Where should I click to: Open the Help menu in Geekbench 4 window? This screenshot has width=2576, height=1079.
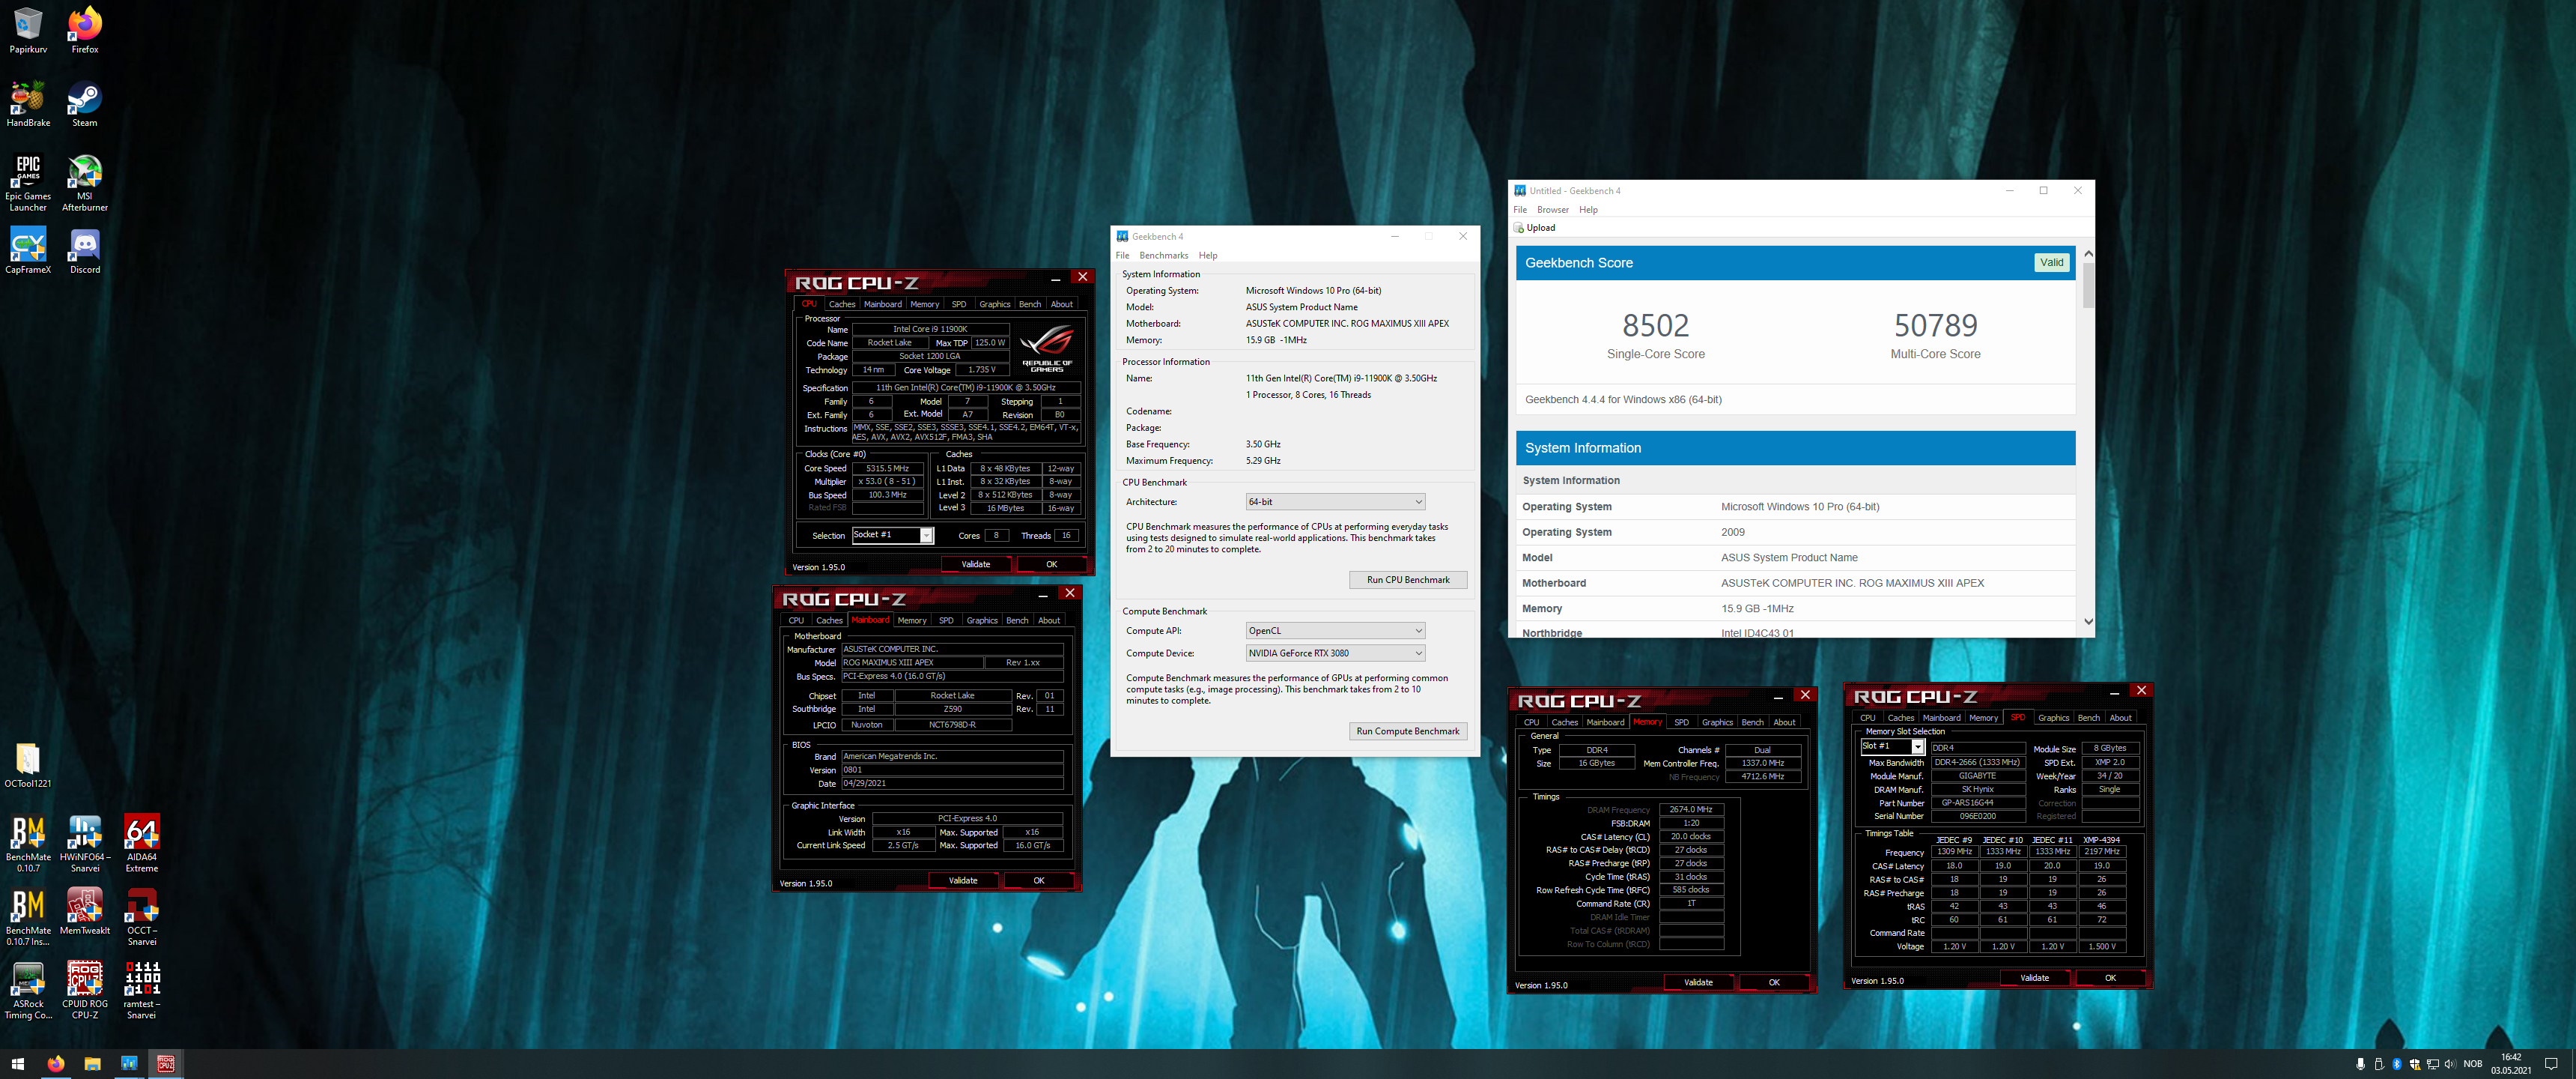[x=1208, y=256]
